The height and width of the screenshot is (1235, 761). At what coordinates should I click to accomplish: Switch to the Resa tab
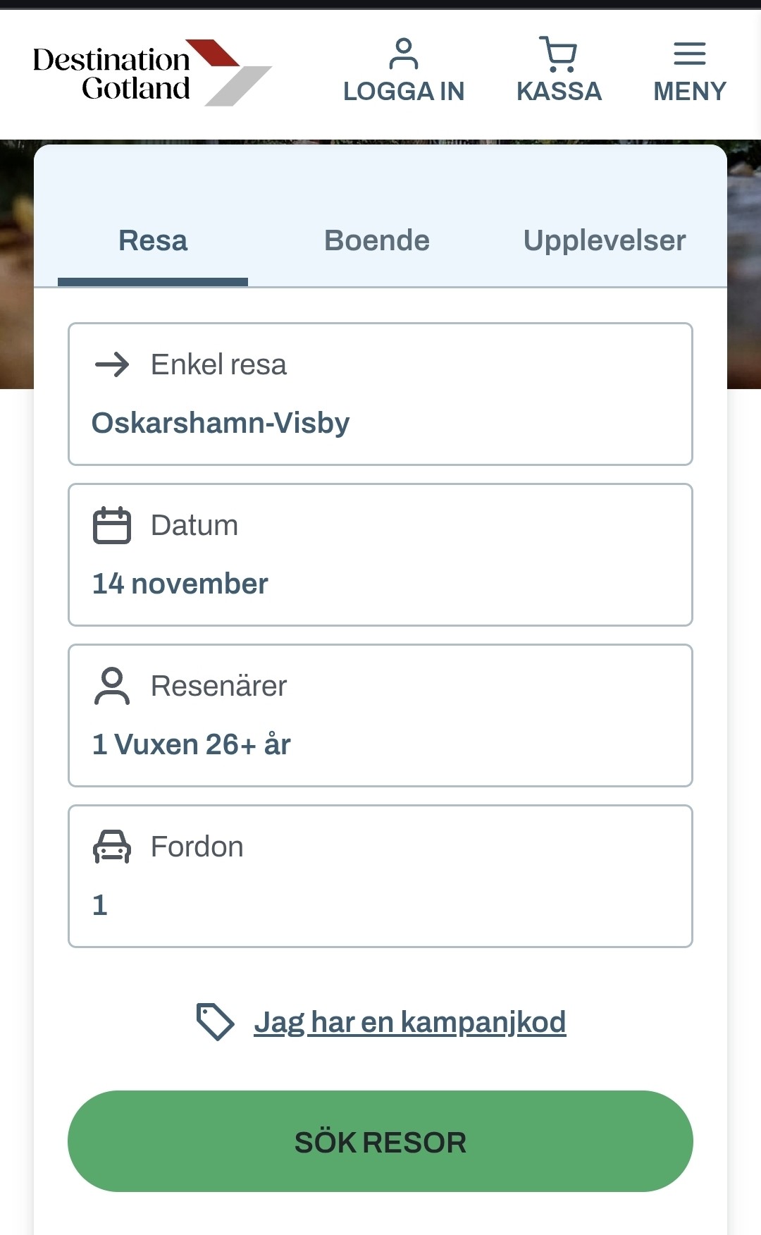[x=153, y=241]
